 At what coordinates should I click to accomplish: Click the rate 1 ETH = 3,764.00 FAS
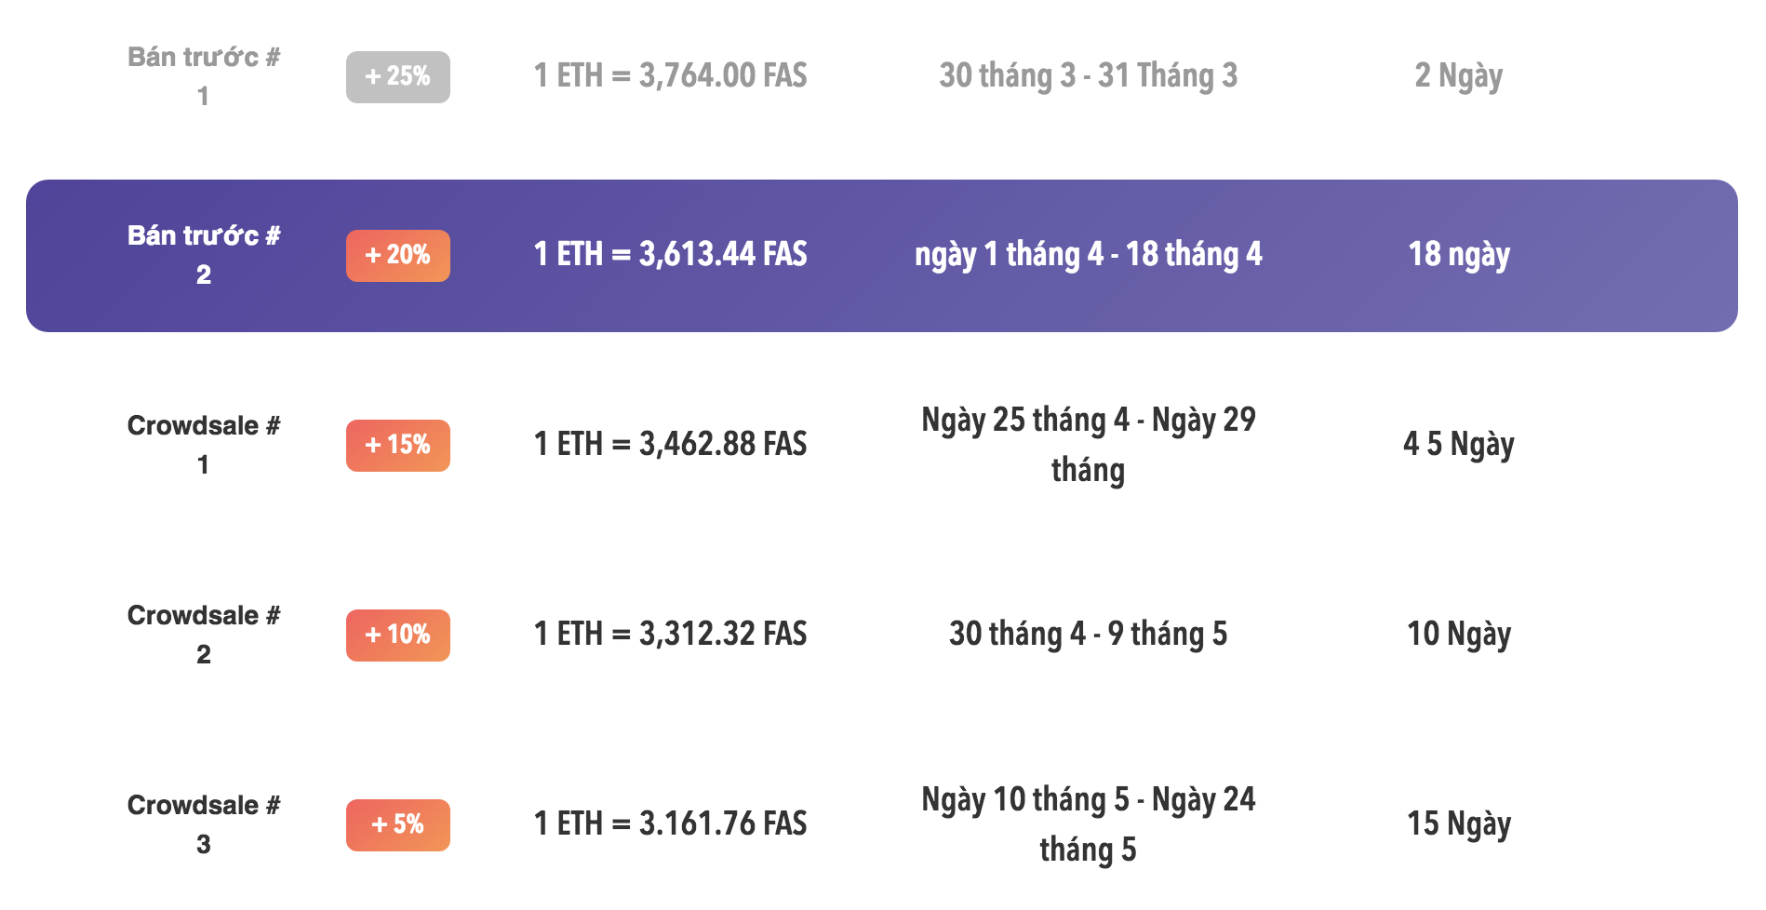[671, 75]
